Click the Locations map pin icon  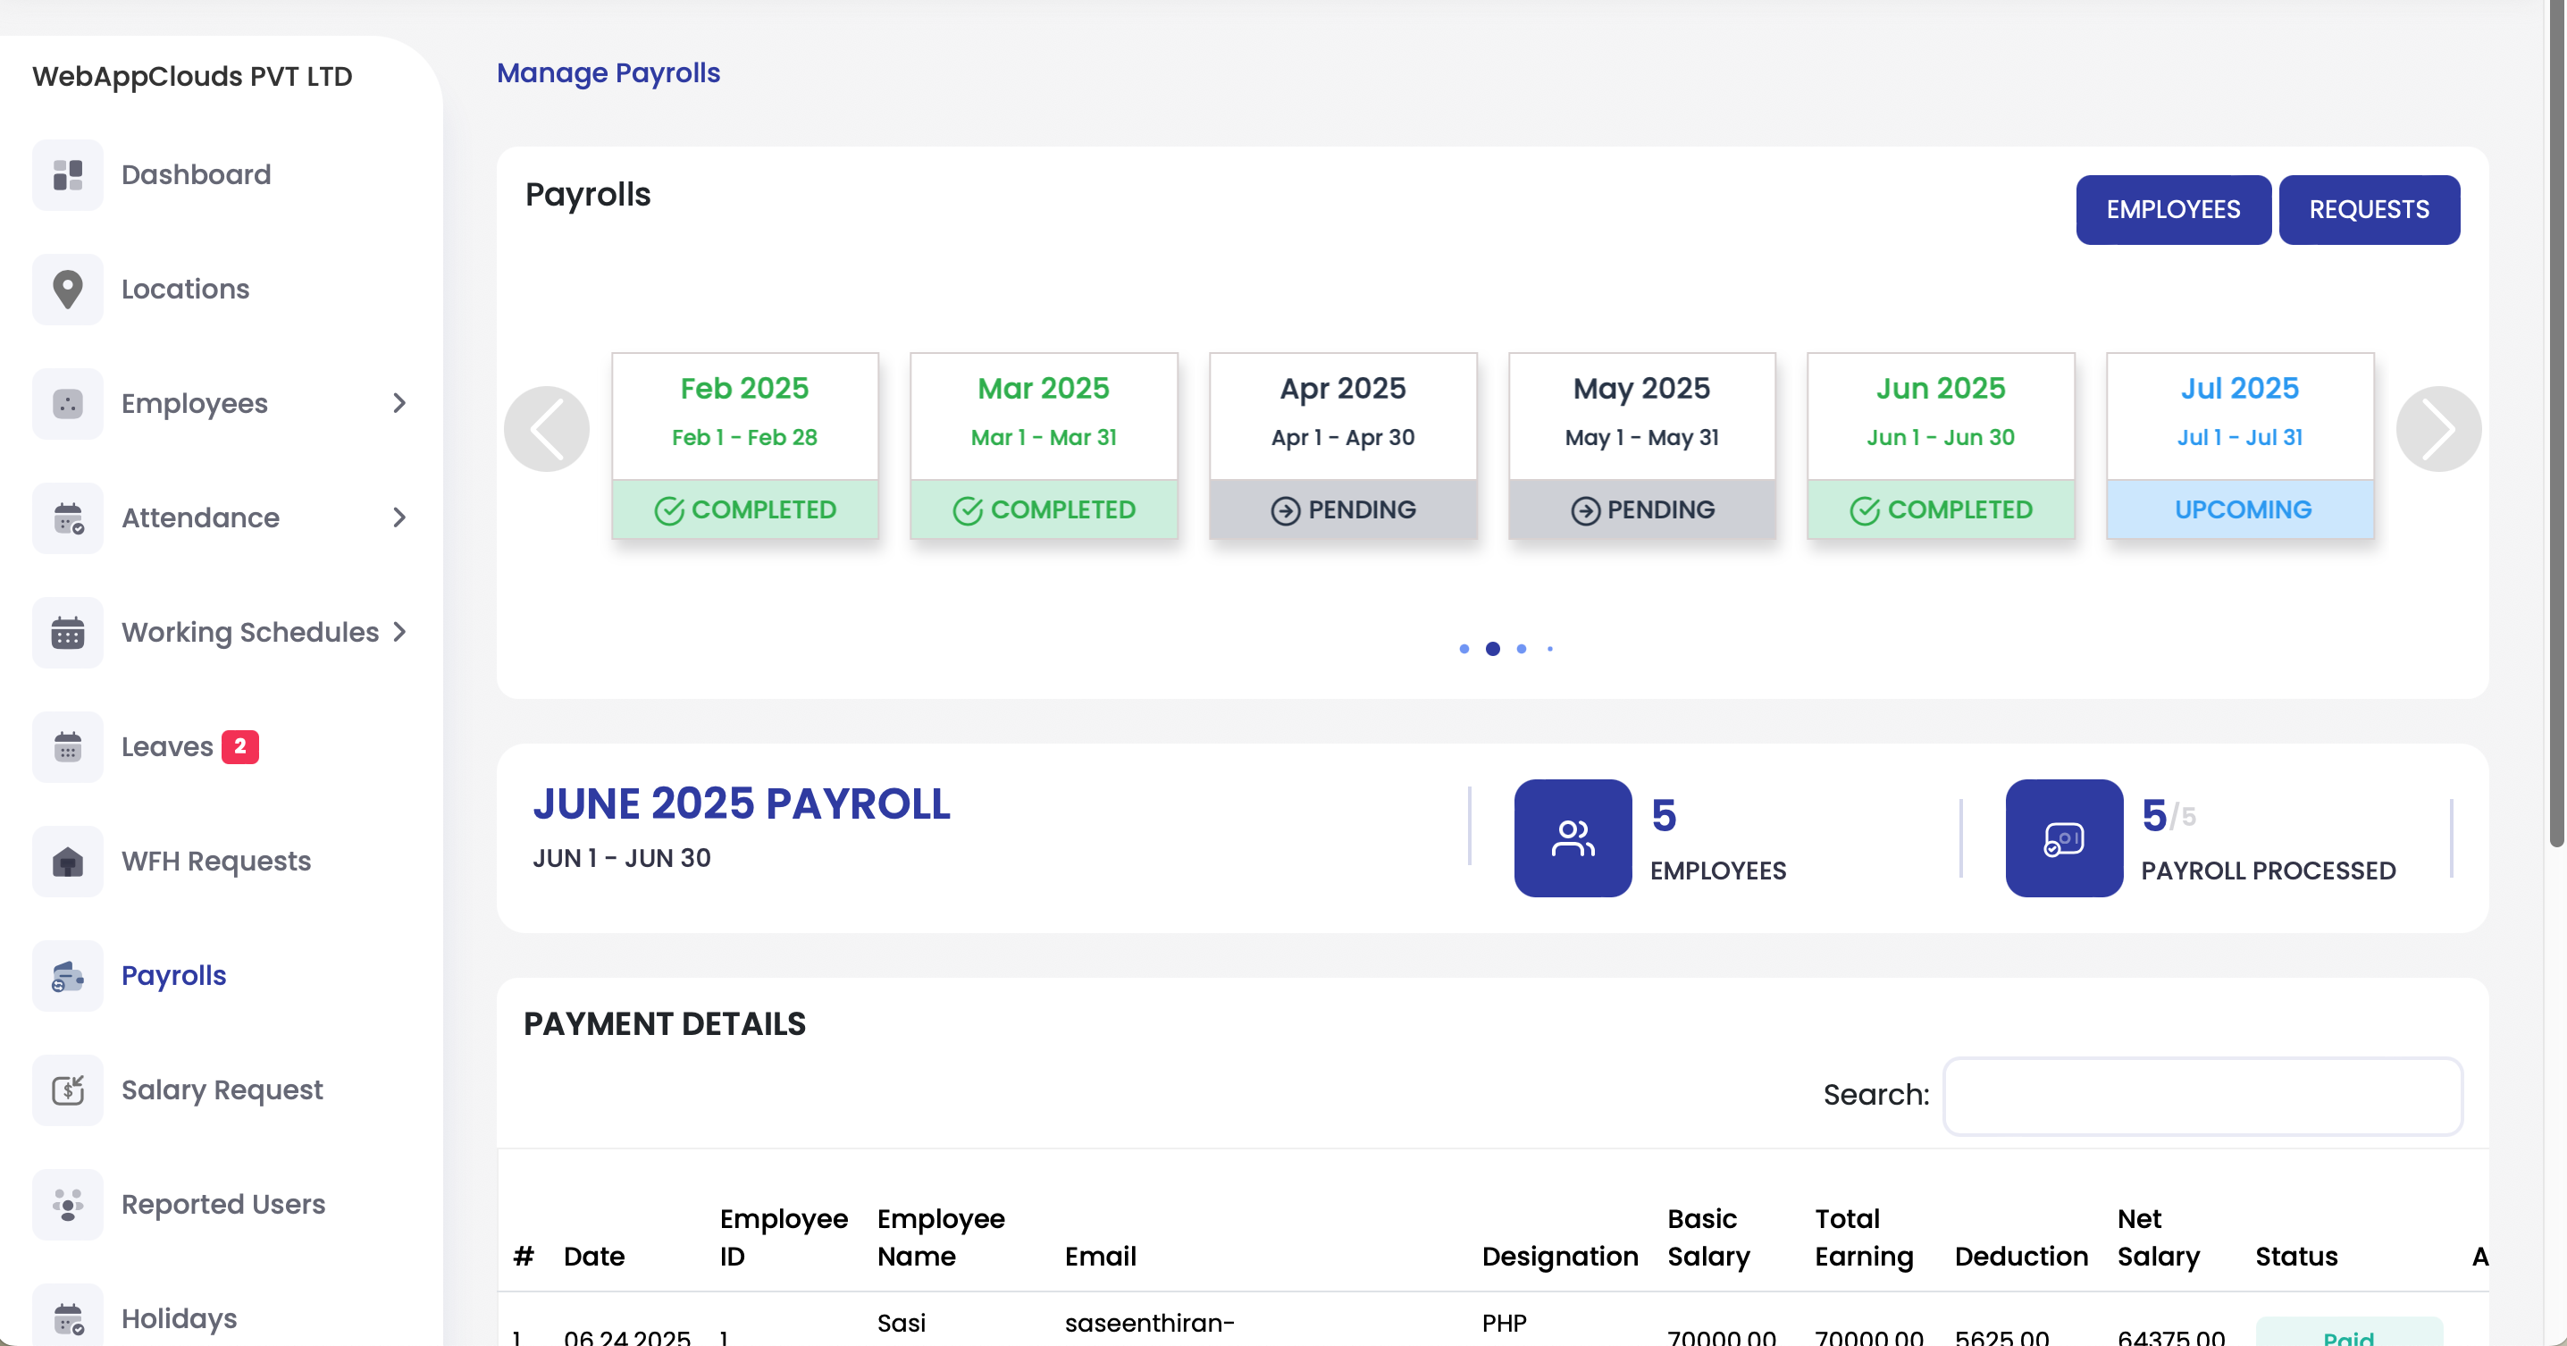coord(67,288)
